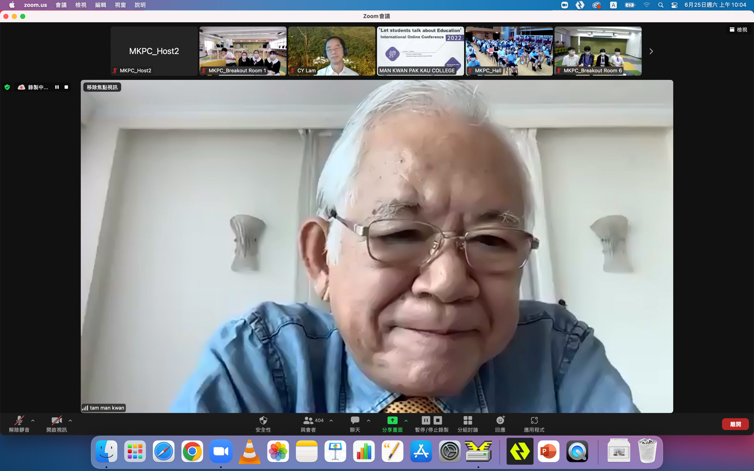Open System Preferences from the Dock
This screenshot has height=471, width=754.
coord(450,451)
